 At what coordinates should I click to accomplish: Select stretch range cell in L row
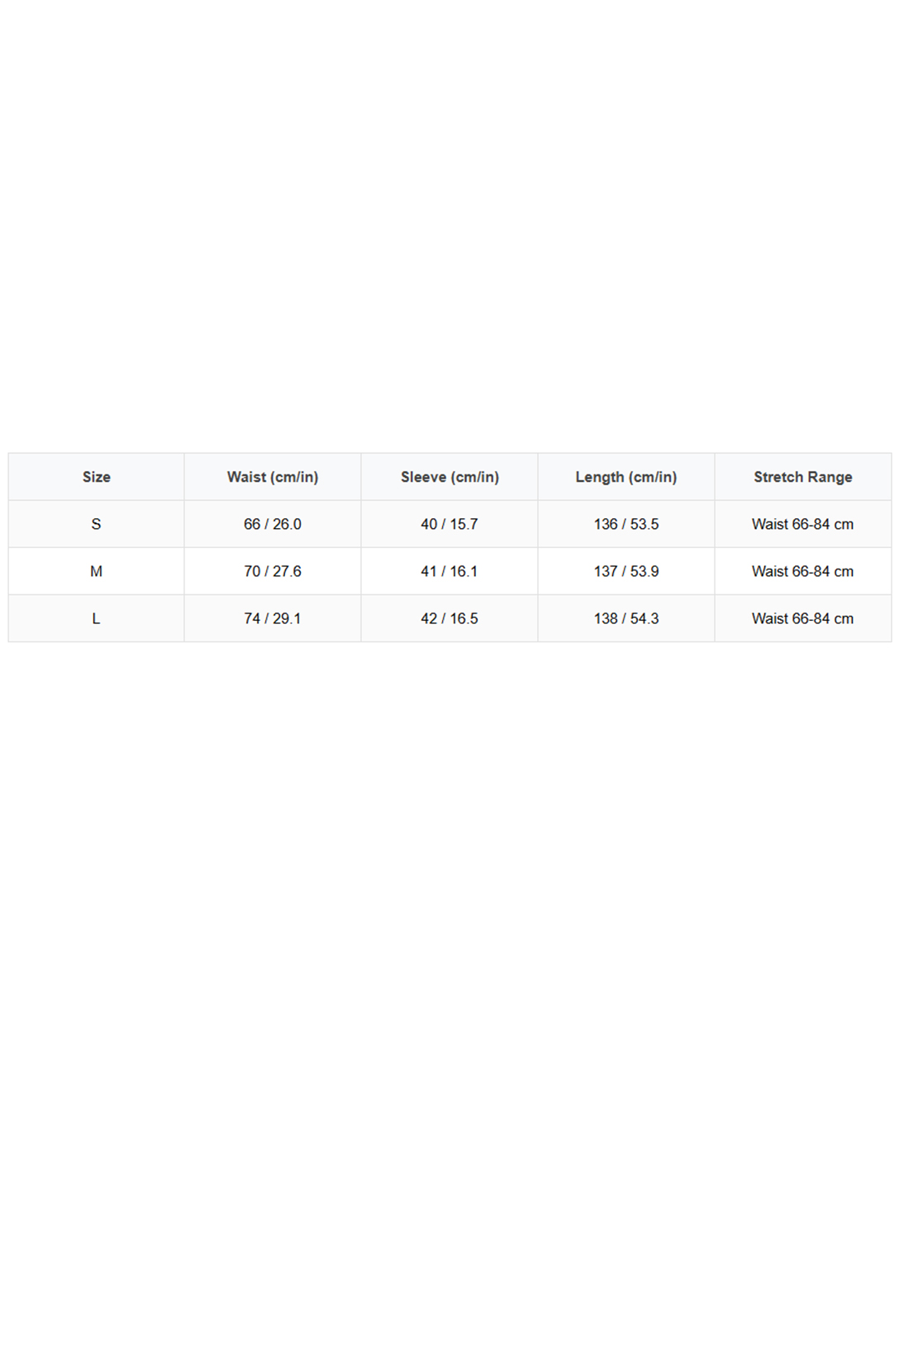[803, 618]
